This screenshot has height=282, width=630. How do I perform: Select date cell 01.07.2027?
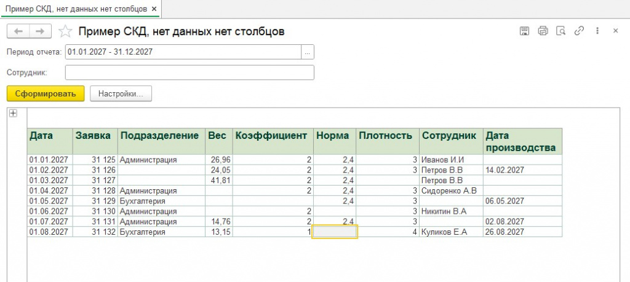point(50,221)
